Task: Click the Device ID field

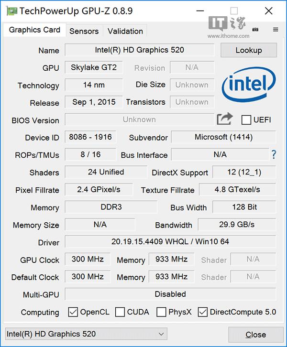Action: [90, 137]
